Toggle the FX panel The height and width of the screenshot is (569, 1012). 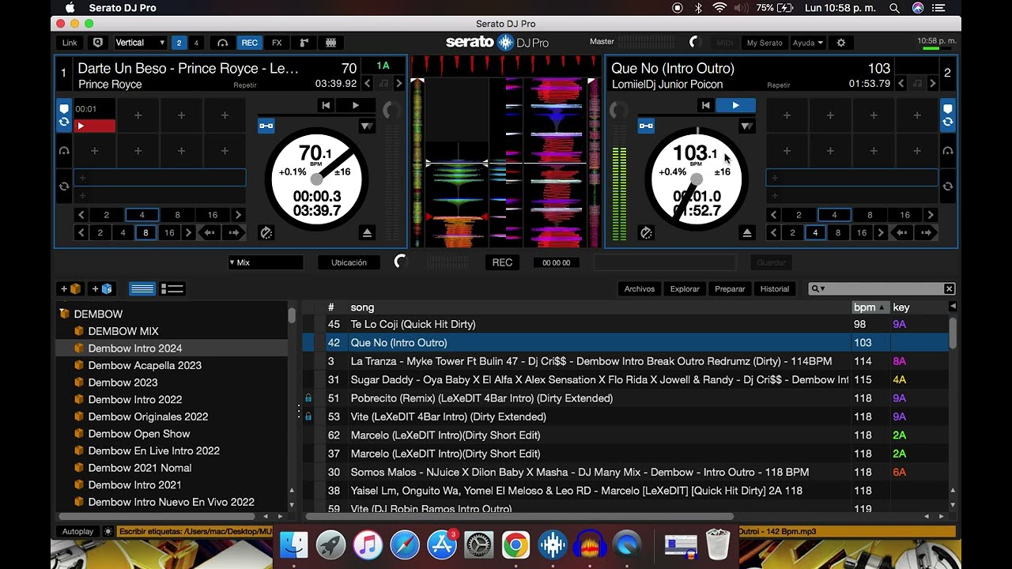(x=277, y=43)
